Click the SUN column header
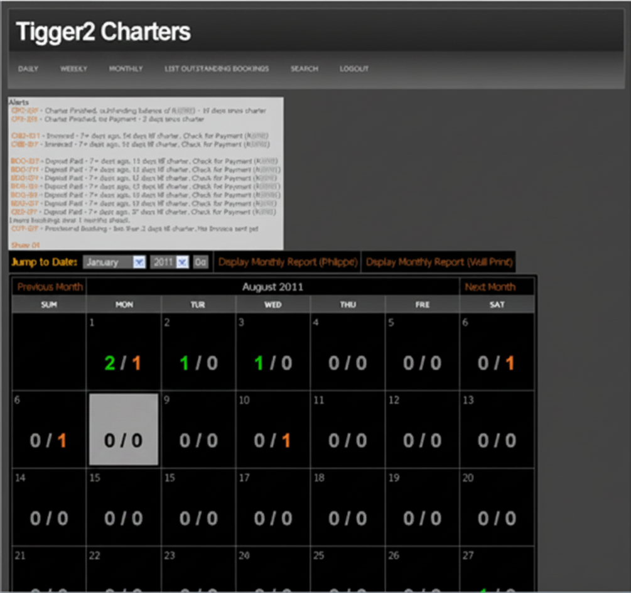 pos(49,305)
